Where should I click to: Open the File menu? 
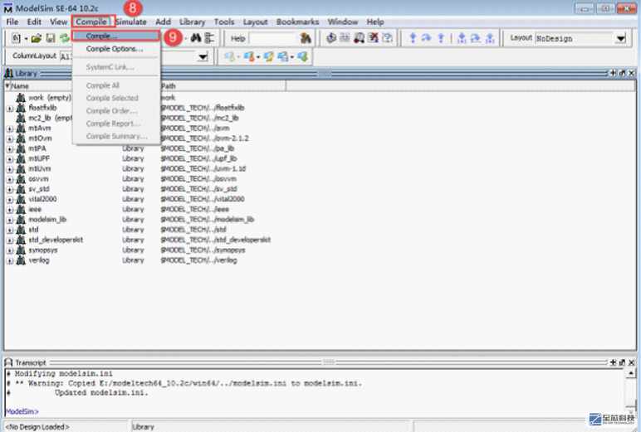[x=12, y=22]
